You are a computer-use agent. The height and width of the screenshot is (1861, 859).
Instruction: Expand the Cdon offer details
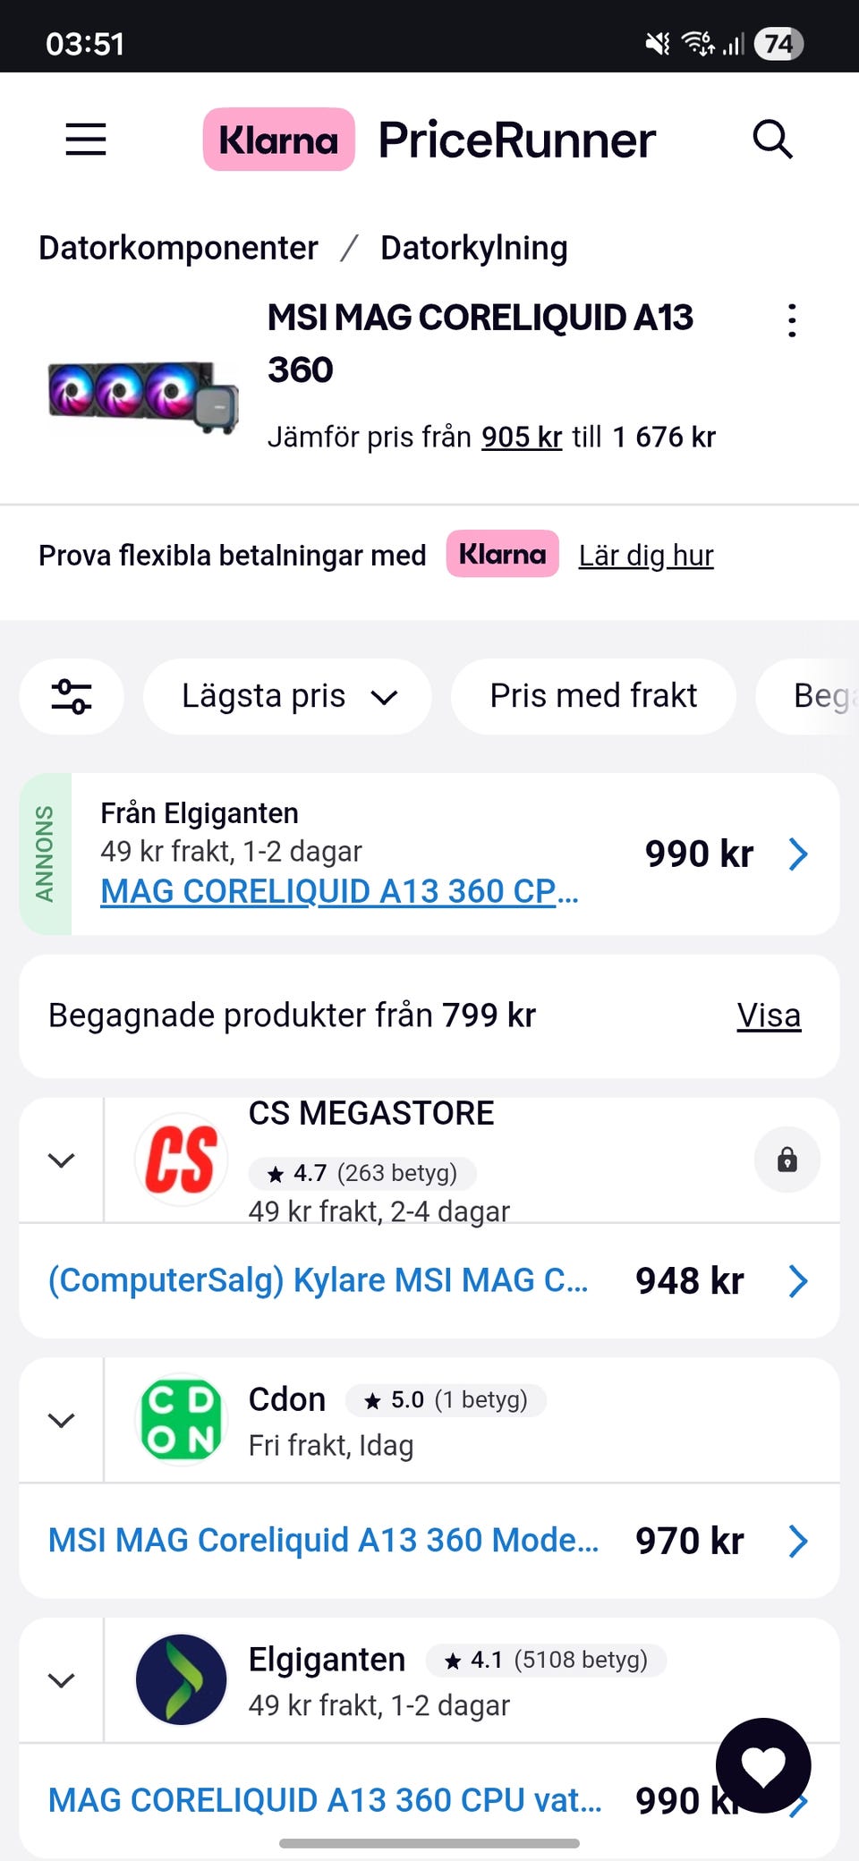(x=61, y=1420)
